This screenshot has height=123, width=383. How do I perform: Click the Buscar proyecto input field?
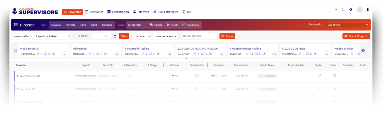click(x=199, y=36)
